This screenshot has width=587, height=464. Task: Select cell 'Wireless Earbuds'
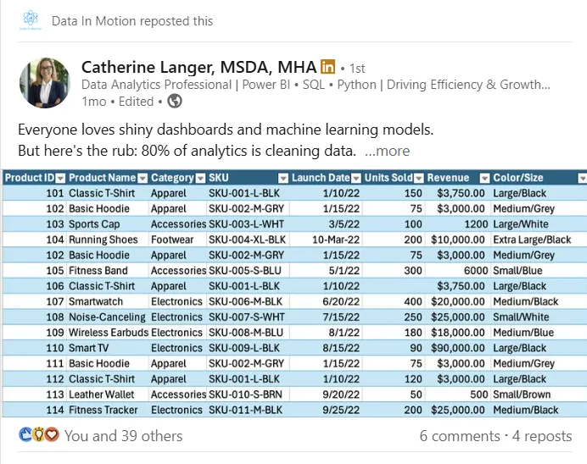coord(109,333)
